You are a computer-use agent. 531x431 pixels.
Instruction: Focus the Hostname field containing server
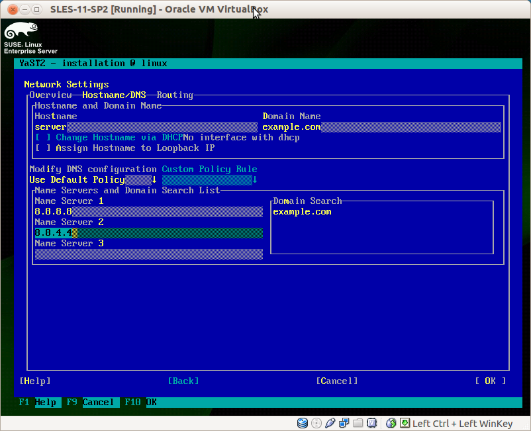(x=146, y=127)
